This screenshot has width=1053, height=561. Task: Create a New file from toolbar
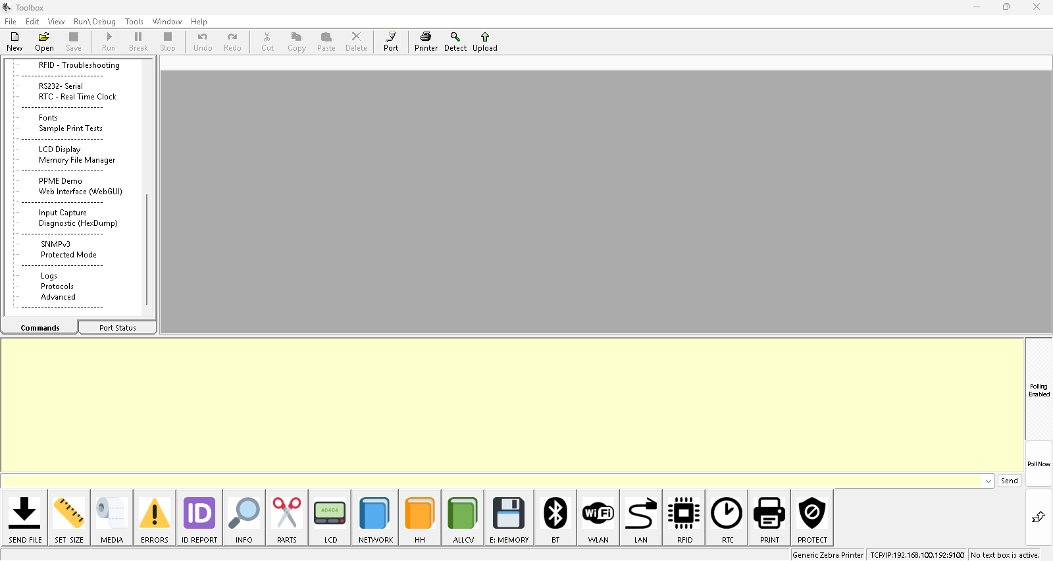14,41
